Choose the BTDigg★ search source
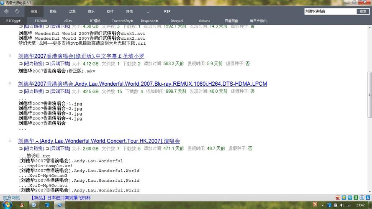The width and height of the screenshot is (372, 209). (13, 20)
